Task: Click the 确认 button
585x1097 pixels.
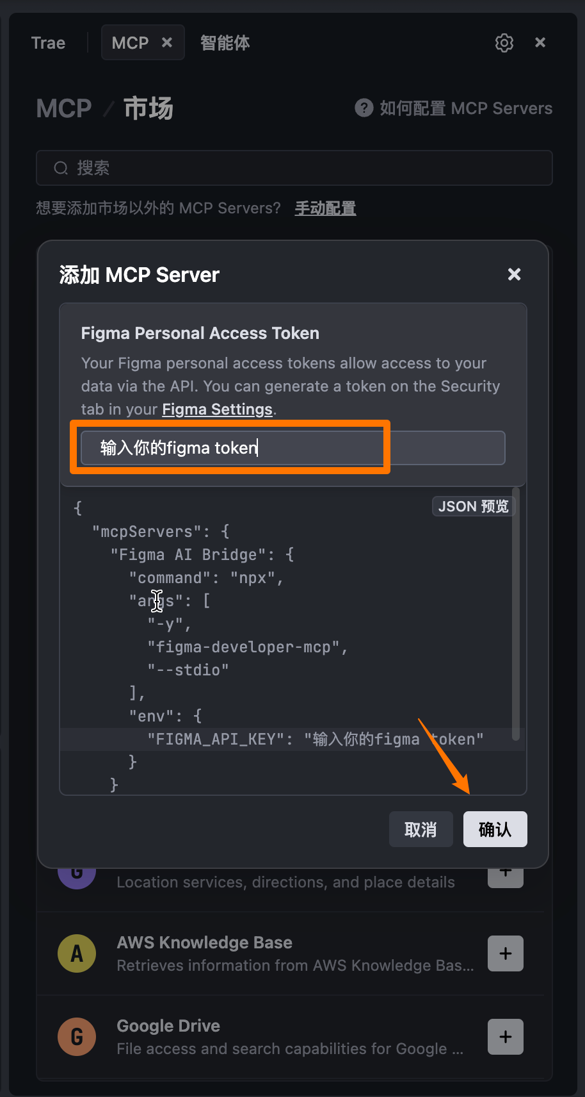Action: click(x=495, y=829)
